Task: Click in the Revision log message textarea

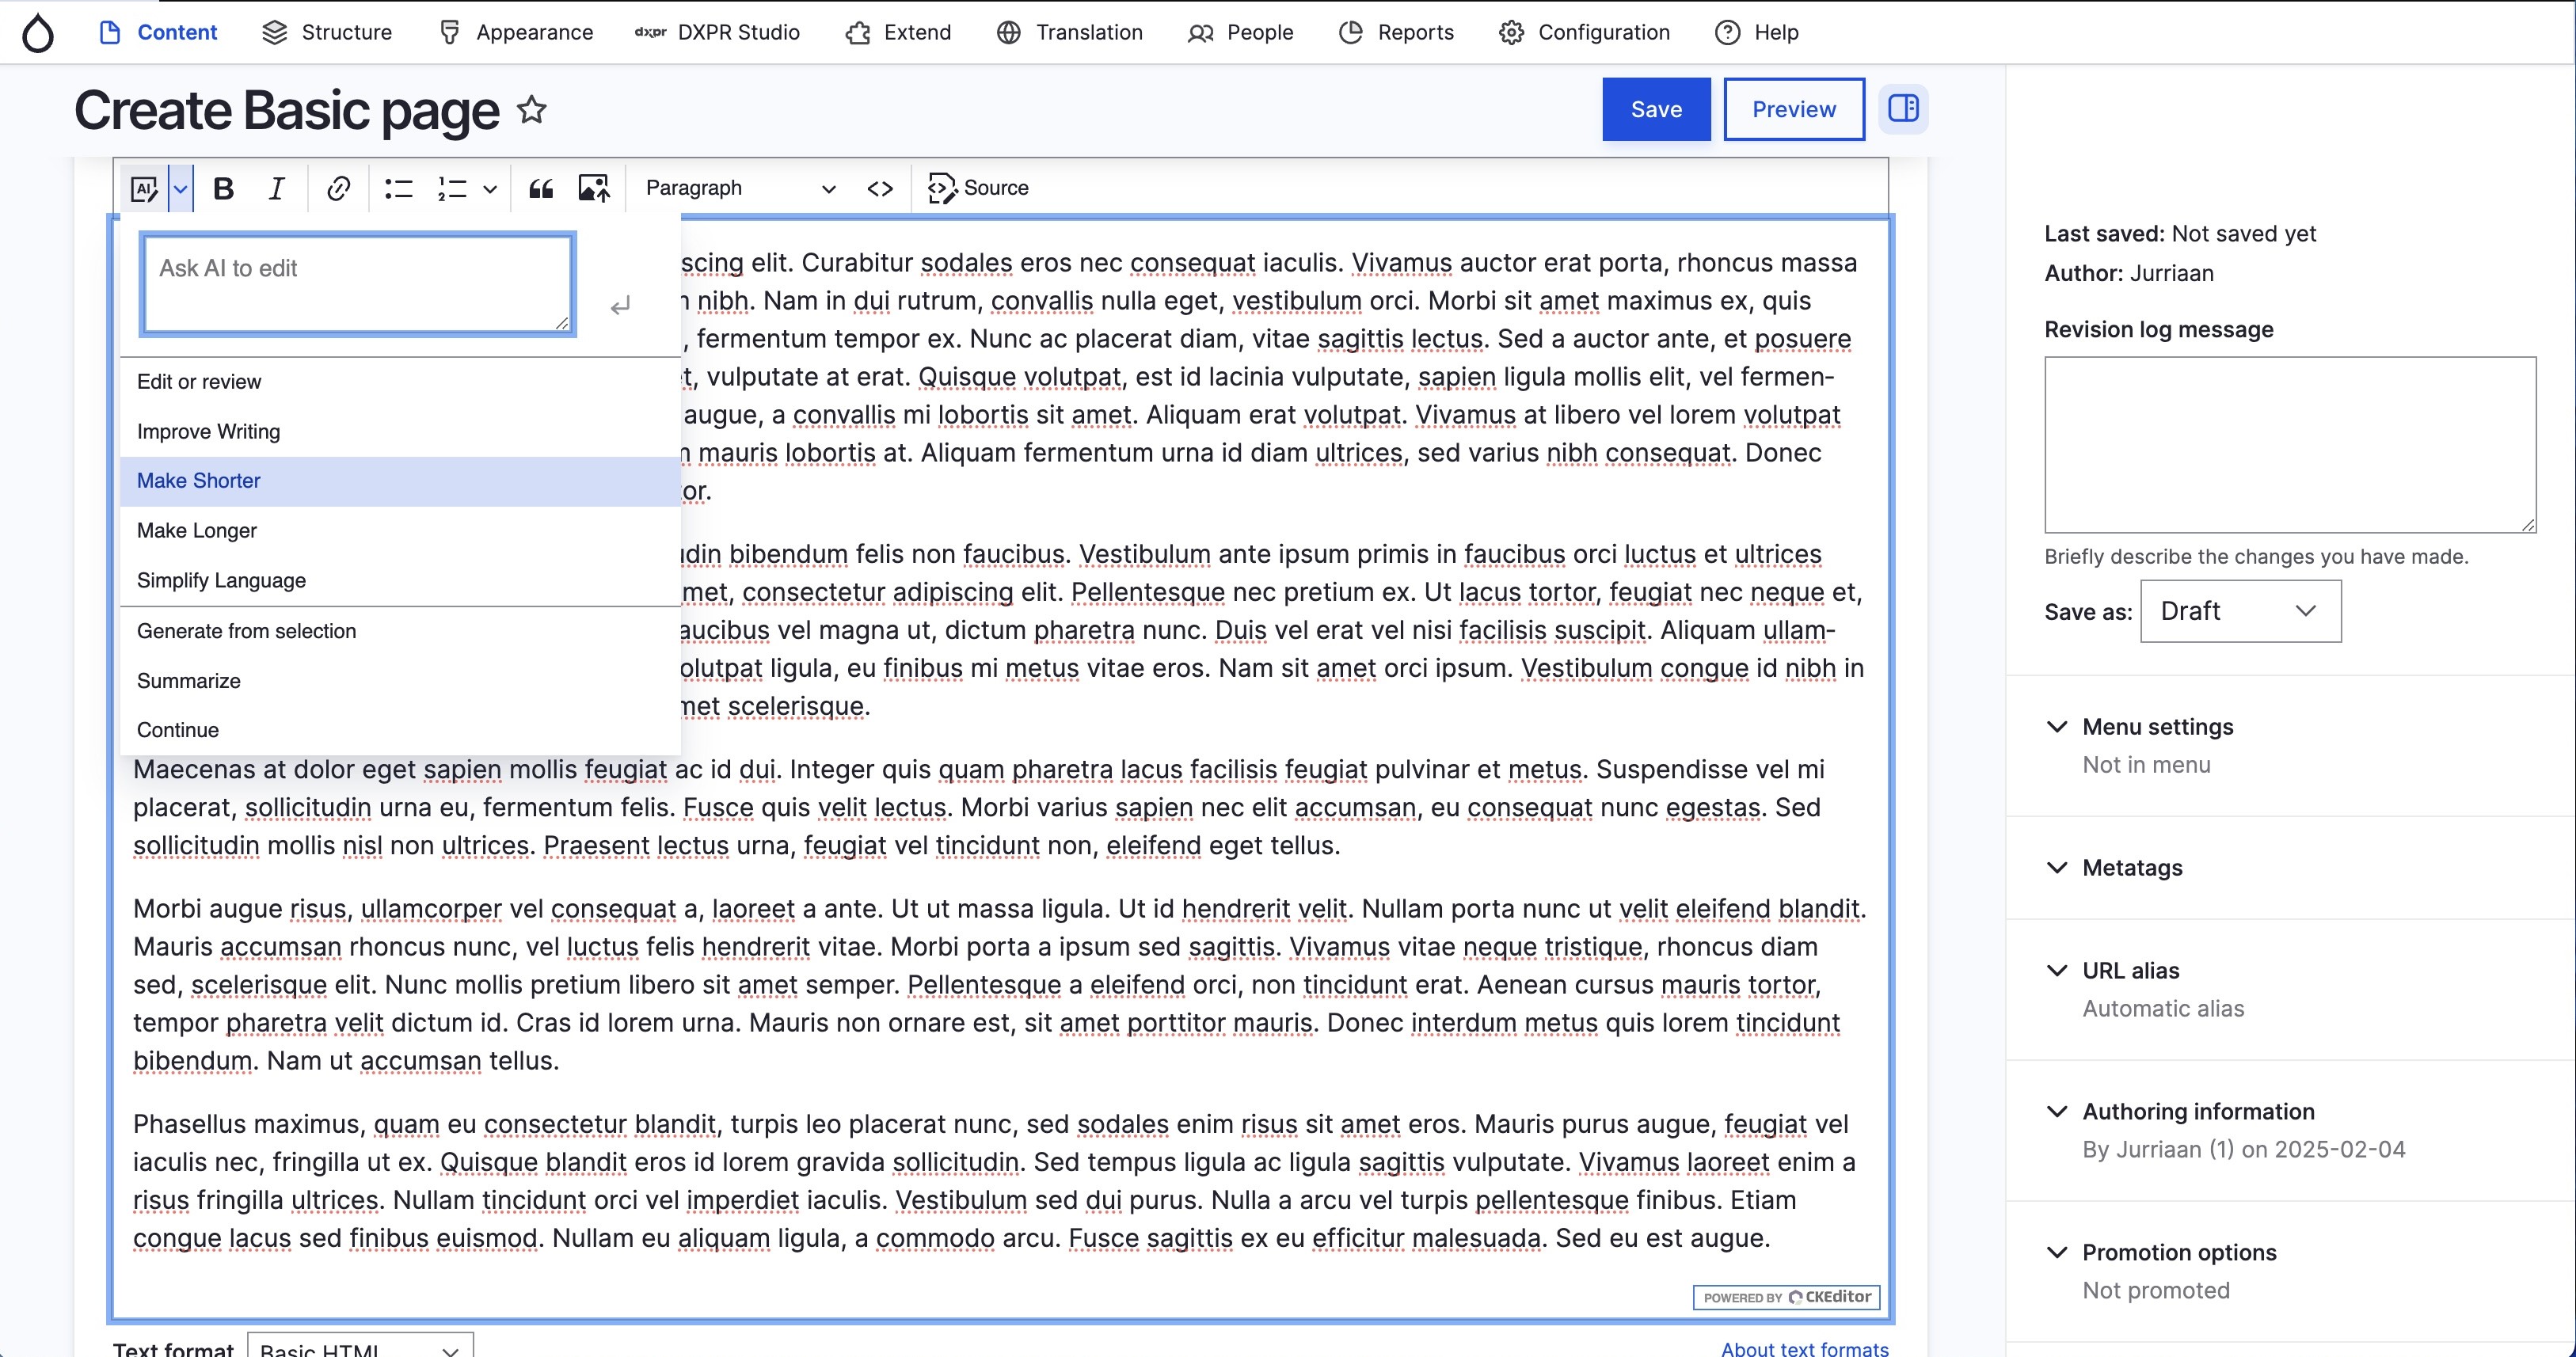Action: click(2290, 445)
